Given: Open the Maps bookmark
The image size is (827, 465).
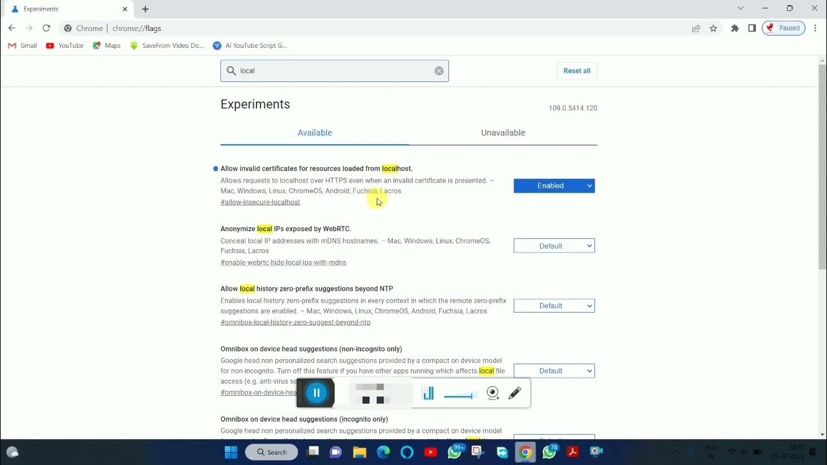Looking at the screenshot, I should point(107,46).
